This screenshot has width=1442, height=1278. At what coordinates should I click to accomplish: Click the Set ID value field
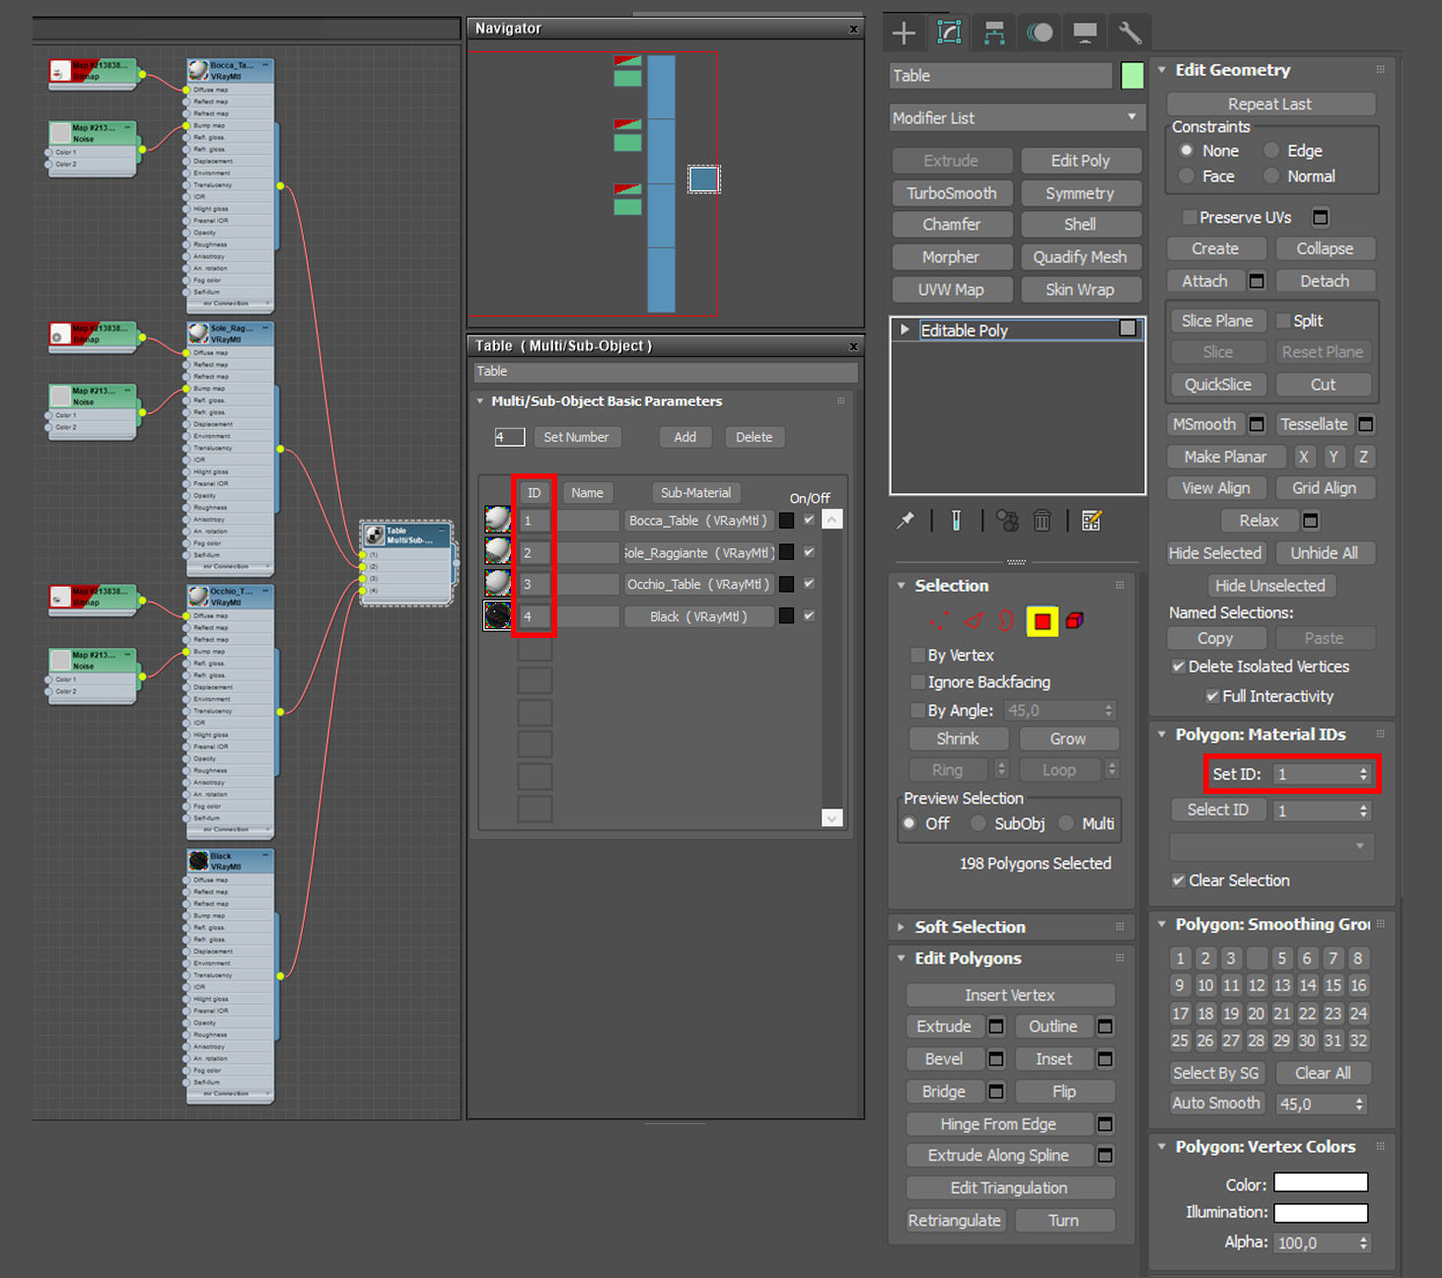point(1315,774)
